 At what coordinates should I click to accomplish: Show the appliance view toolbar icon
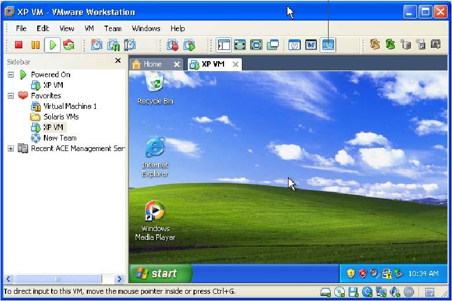311,45
